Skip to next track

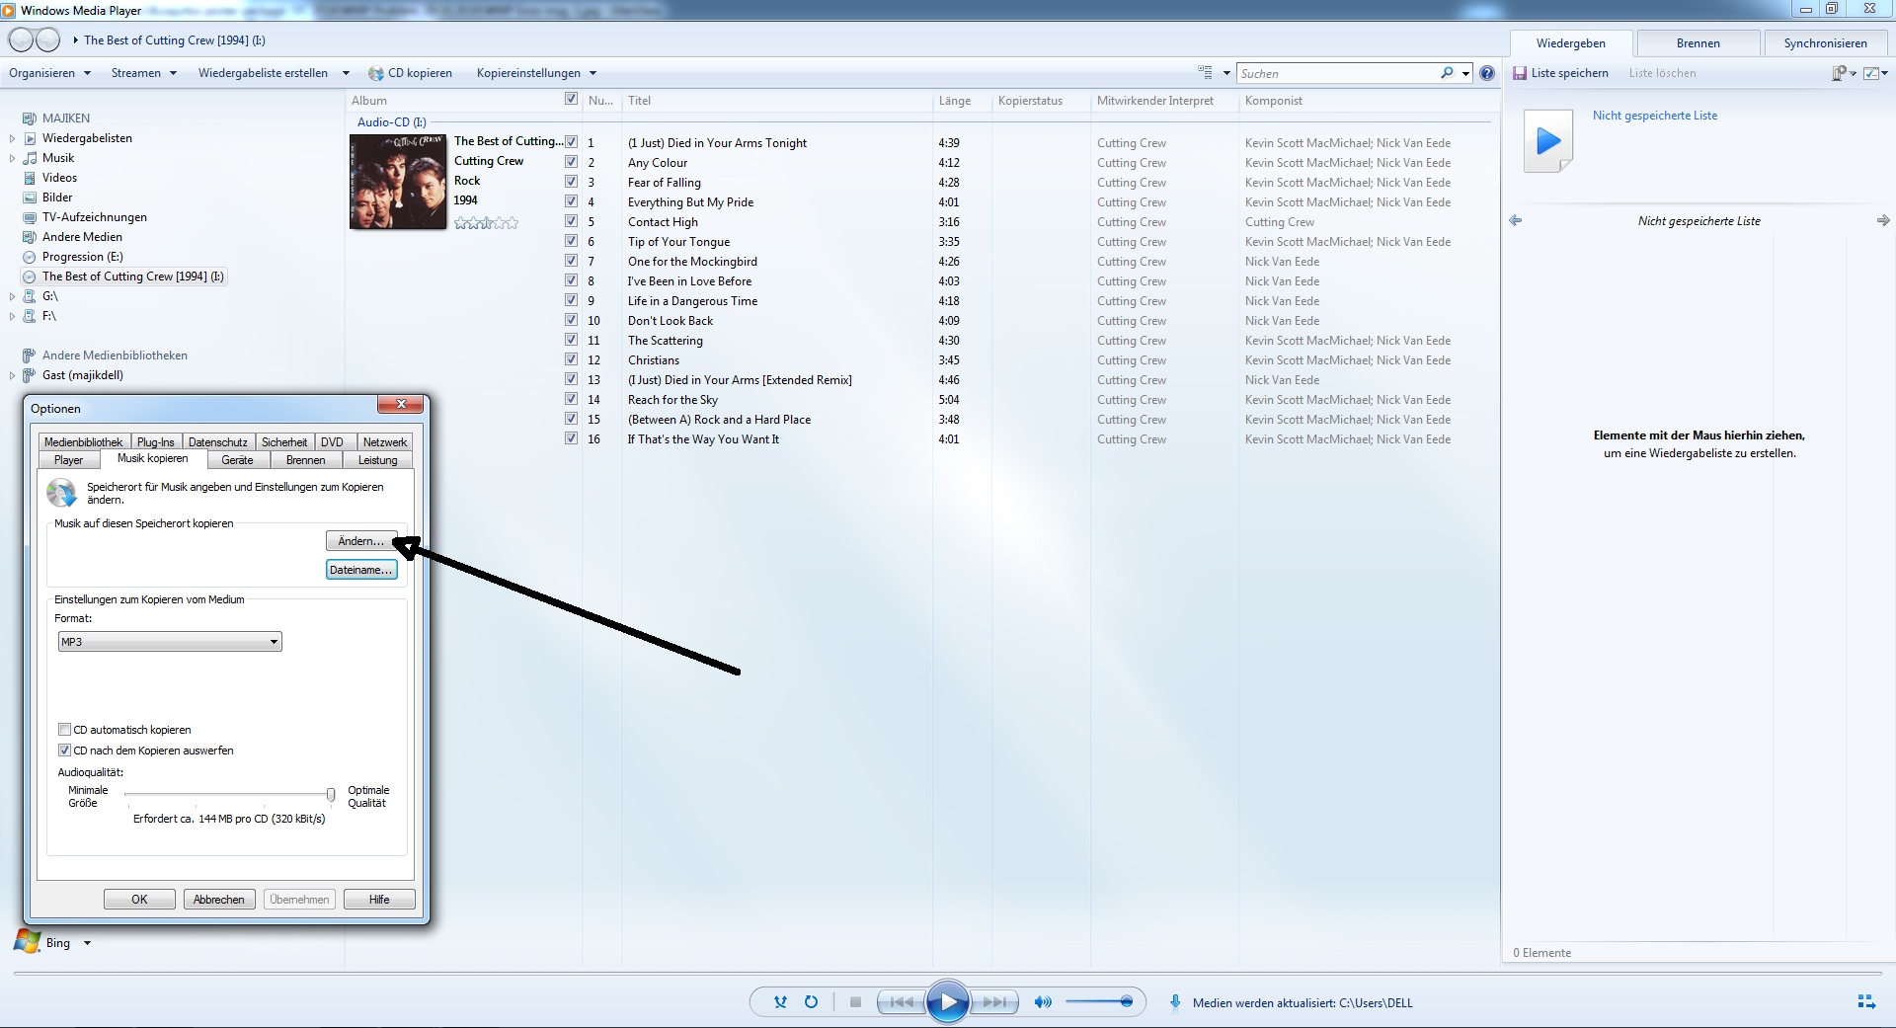pos(994,1002)
